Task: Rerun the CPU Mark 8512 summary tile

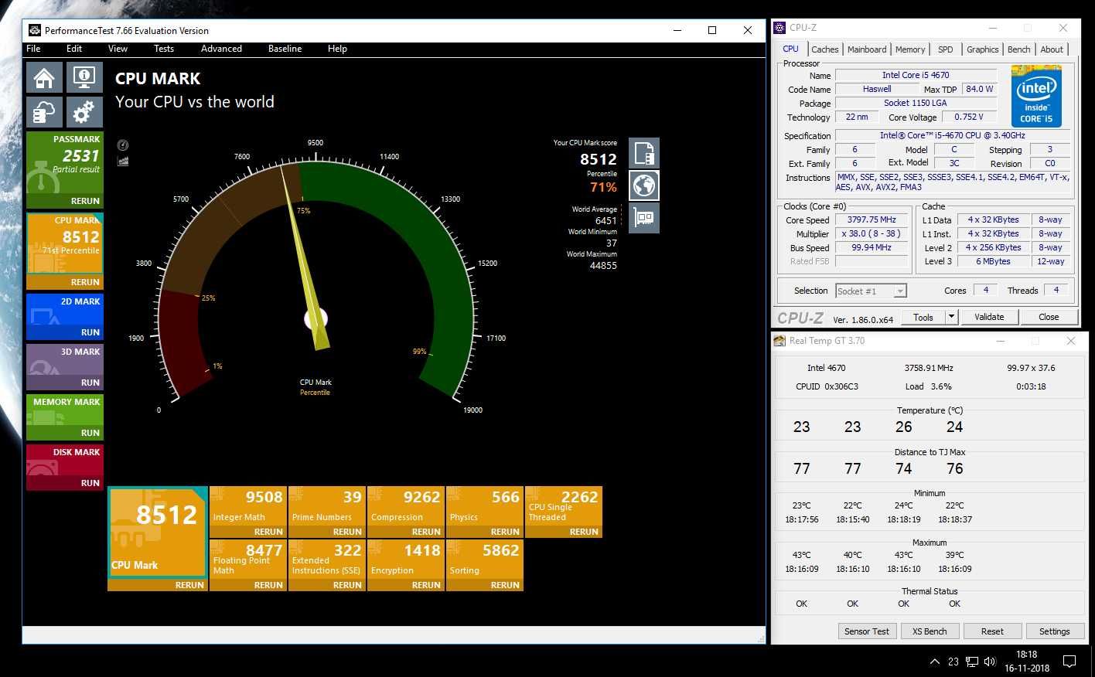Action: click(x=189, y=585)
